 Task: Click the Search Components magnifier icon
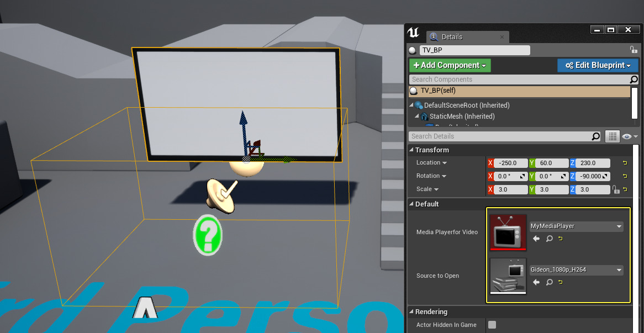(634, 79)
